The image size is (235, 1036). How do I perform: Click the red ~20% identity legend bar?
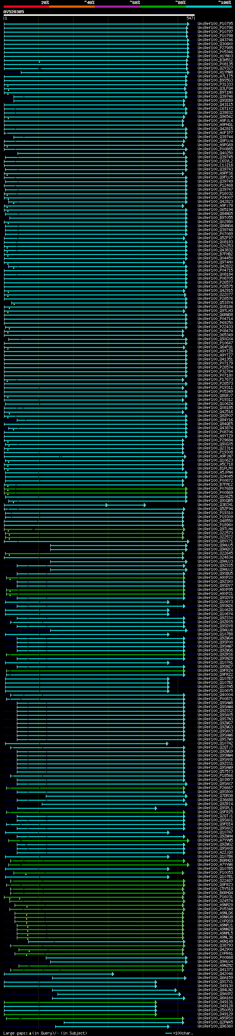pos(26,7)
